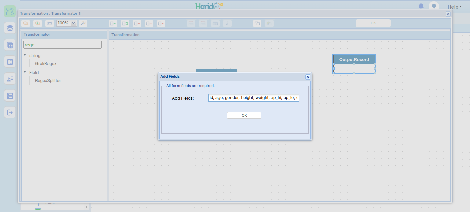
Task: Select GrokRegex in the Transformator tree
Action: tap(46, 64)
